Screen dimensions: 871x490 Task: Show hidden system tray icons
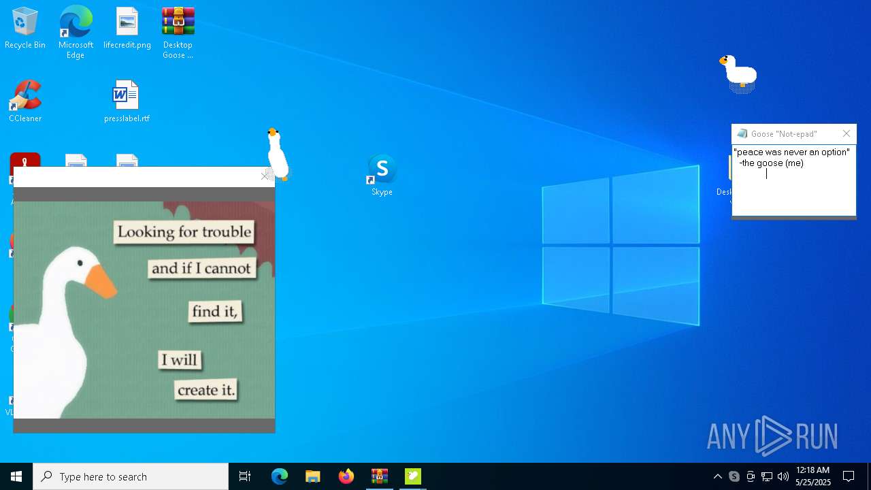tap(718, 476)
